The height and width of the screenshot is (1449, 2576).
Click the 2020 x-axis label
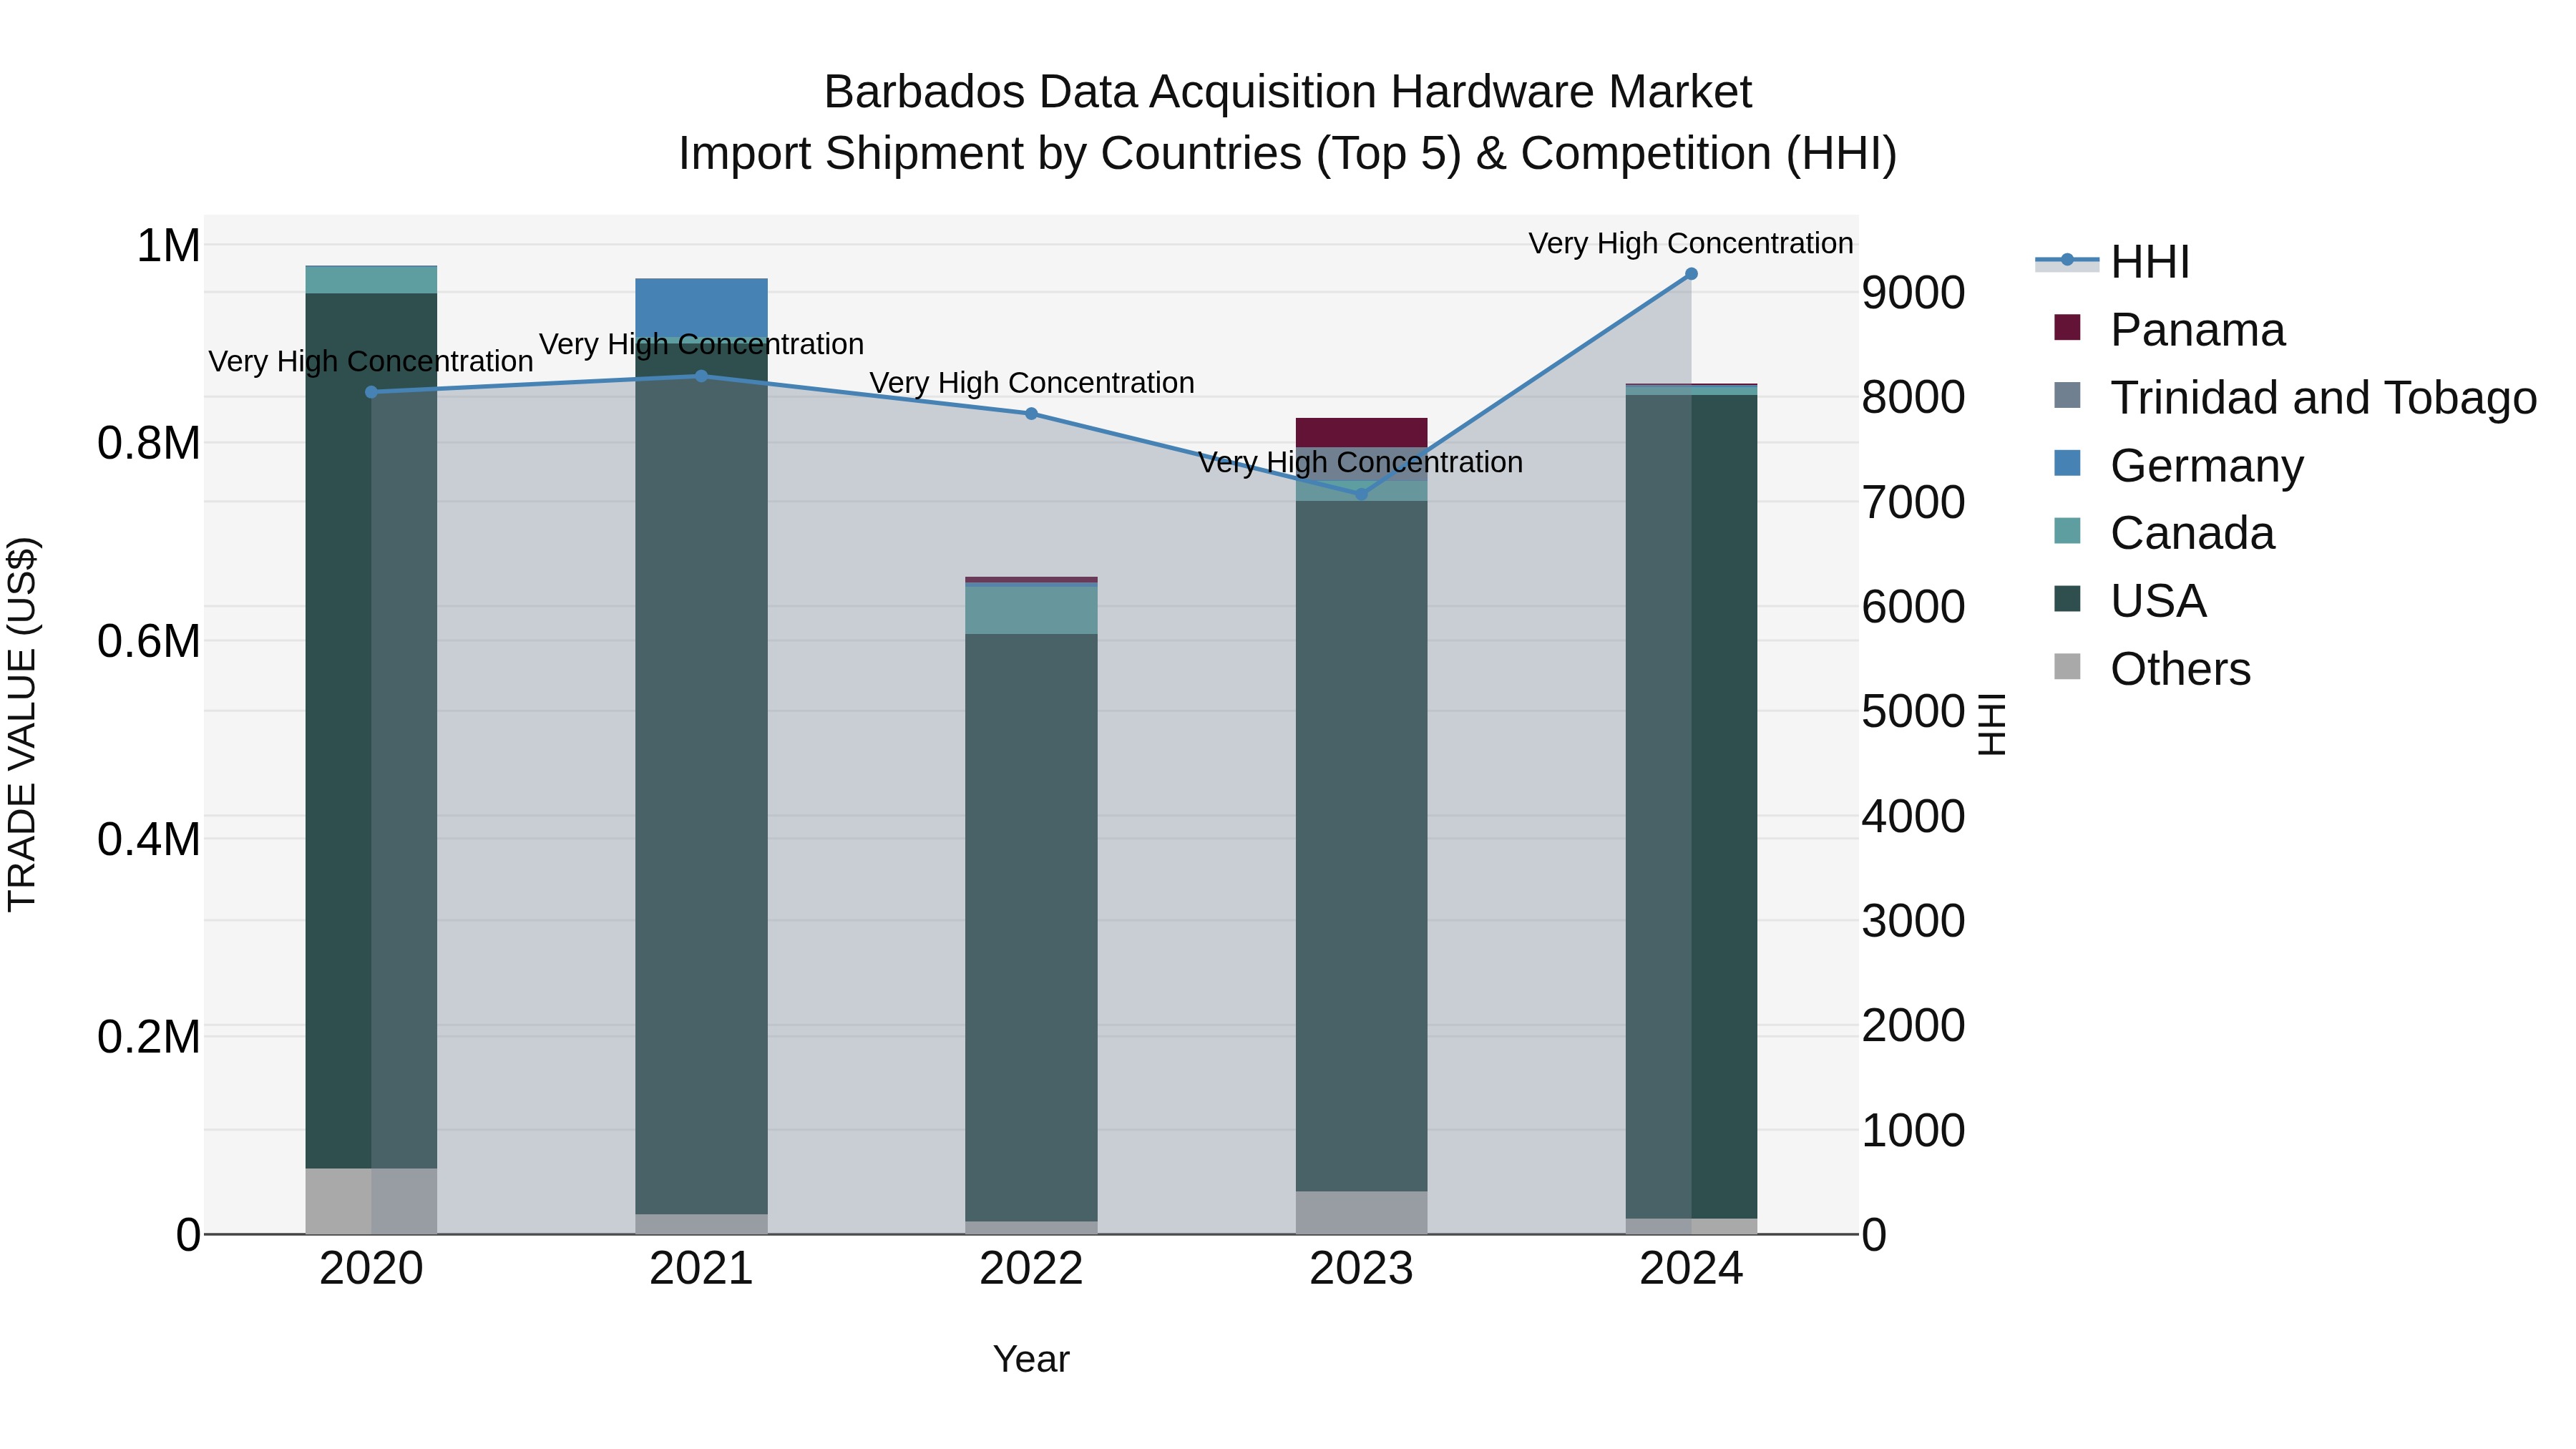[x=372, y=1269]
